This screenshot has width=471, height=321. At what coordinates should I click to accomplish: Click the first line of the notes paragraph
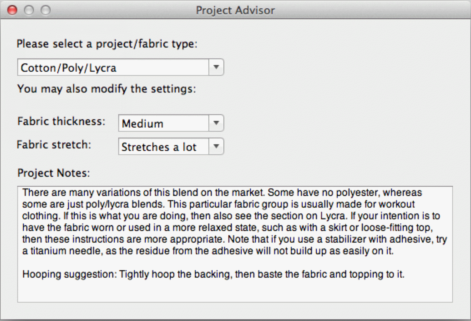[222, 193]
